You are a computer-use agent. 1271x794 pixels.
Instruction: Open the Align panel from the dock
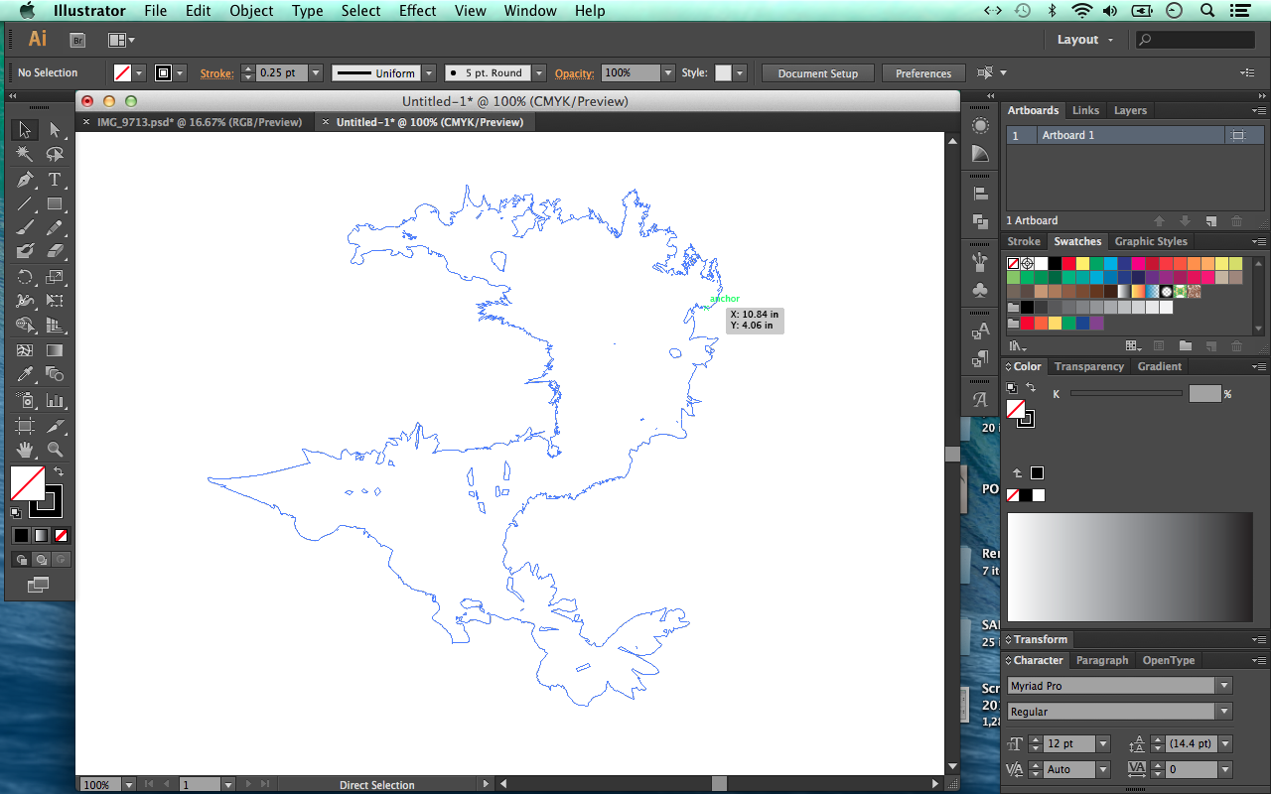[981, 194]
